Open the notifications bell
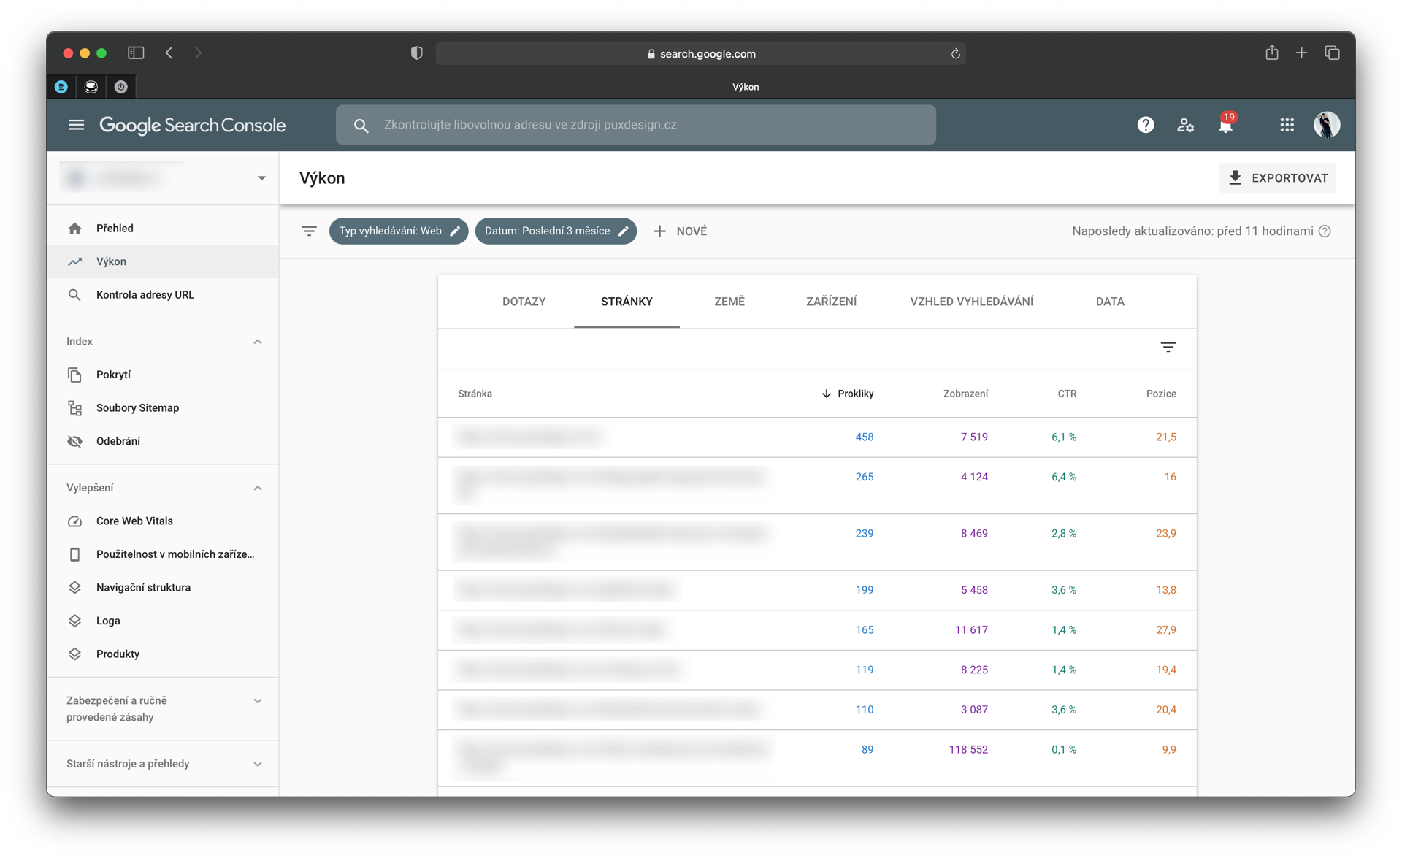This screenshot has height=858, width=1402. (1225, 126)
